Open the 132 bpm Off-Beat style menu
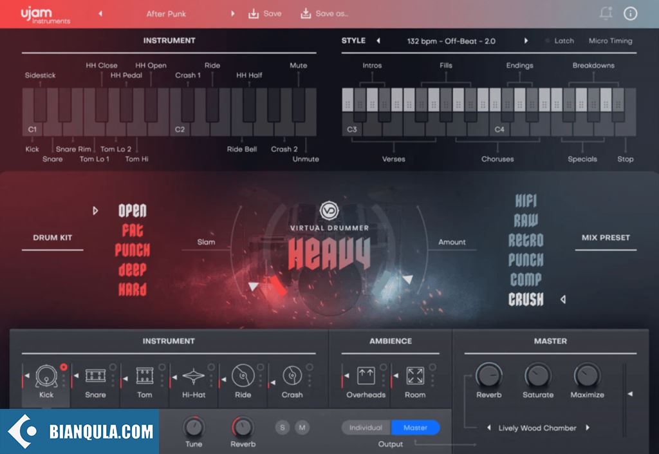The image size is (659, 454). (x=451, y=41)
